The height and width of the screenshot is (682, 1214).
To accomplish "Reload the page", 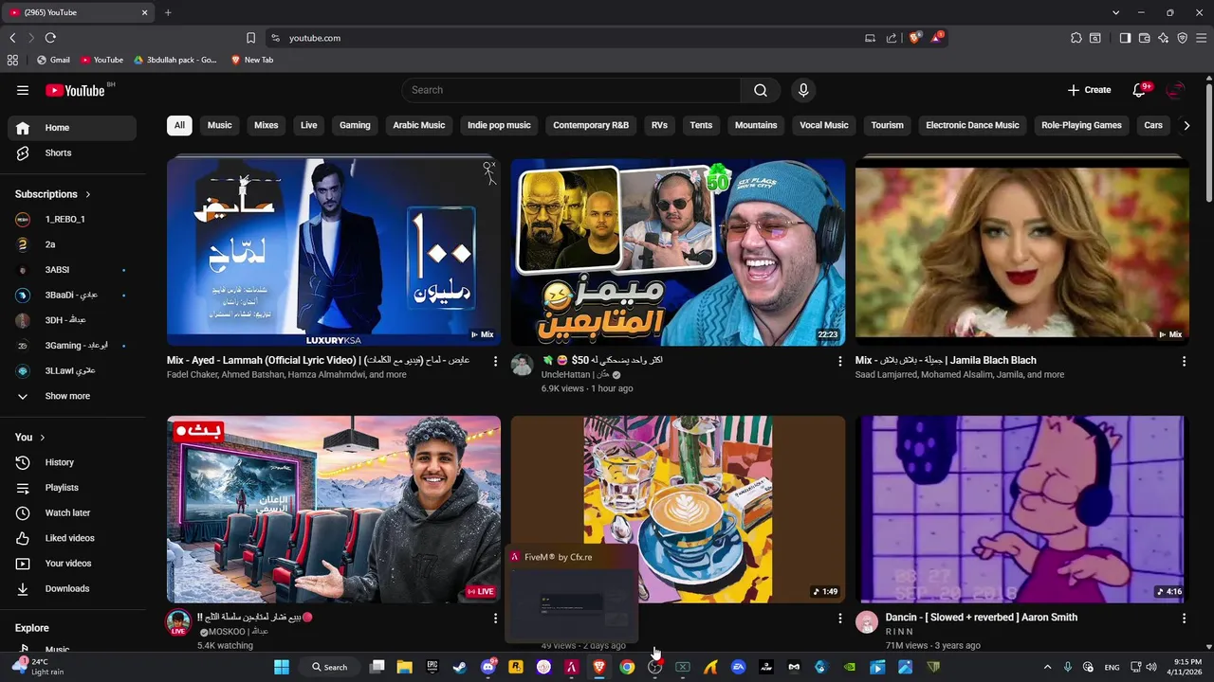I will click(50, 38).
